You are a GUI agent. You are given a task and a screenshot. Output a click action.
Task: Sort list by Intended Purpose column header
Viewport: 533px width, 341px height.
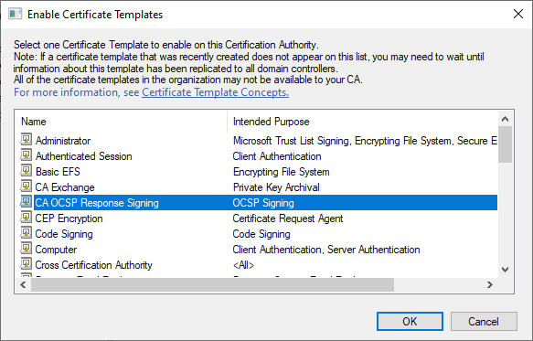tap(362, 122)
